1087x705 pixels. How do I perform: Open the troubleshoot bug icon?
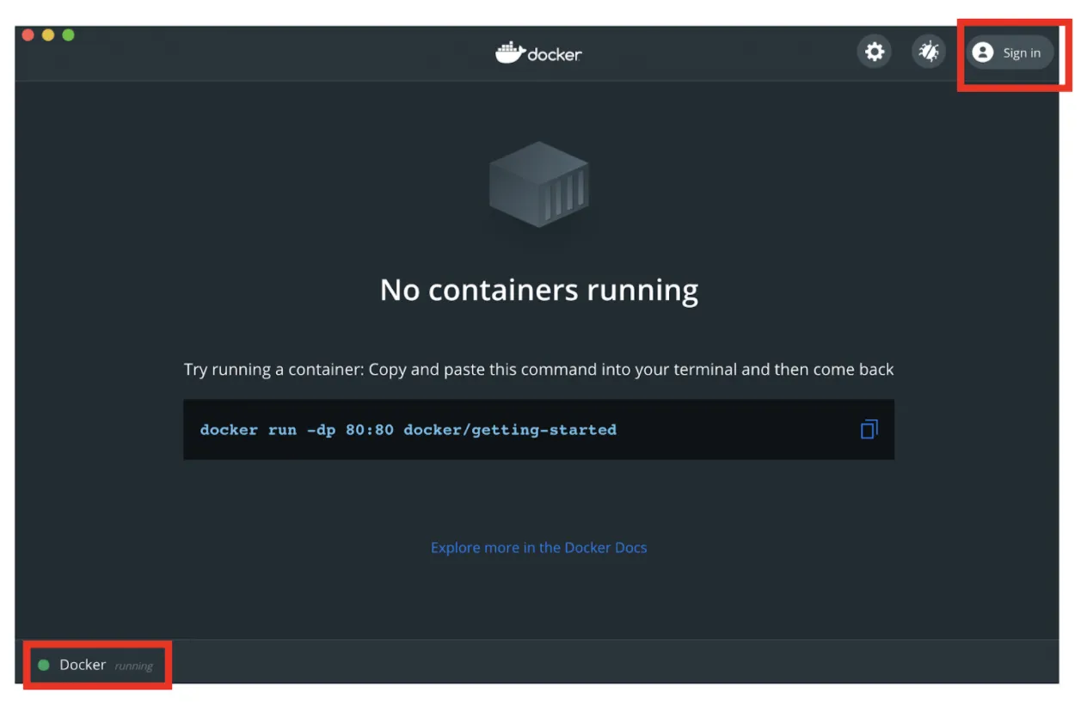(929, 52)
